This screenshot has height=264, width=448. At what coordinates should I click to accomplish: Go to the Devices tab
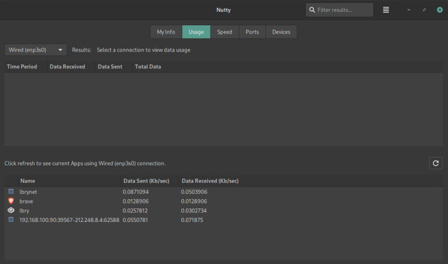point(281,32)
